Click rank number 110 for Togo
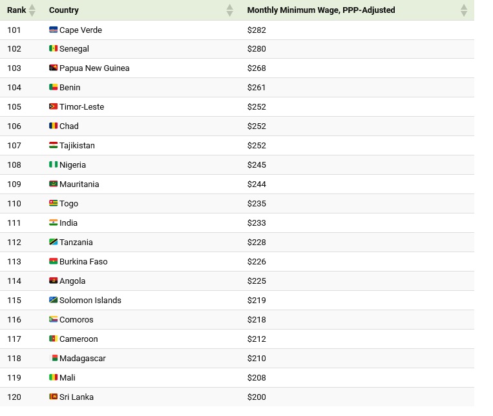The width and height of the screenshot is (493, 416). 14,203
